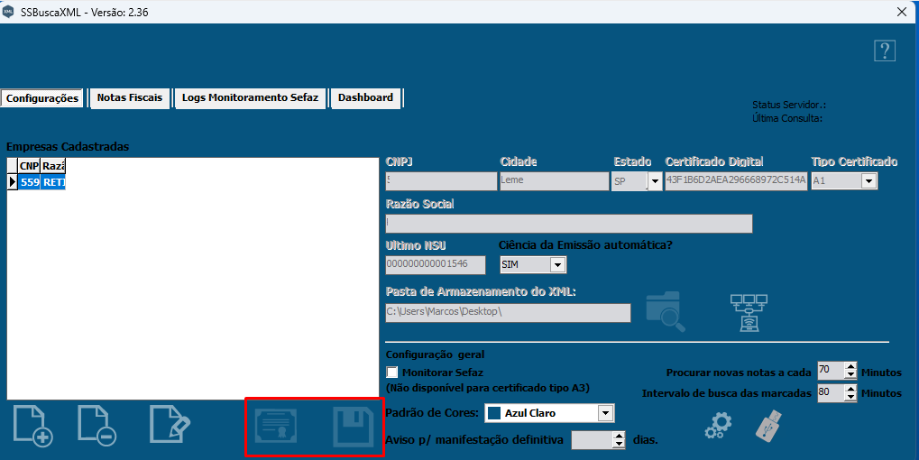Click the Razão Social input field

pos(568,224)
